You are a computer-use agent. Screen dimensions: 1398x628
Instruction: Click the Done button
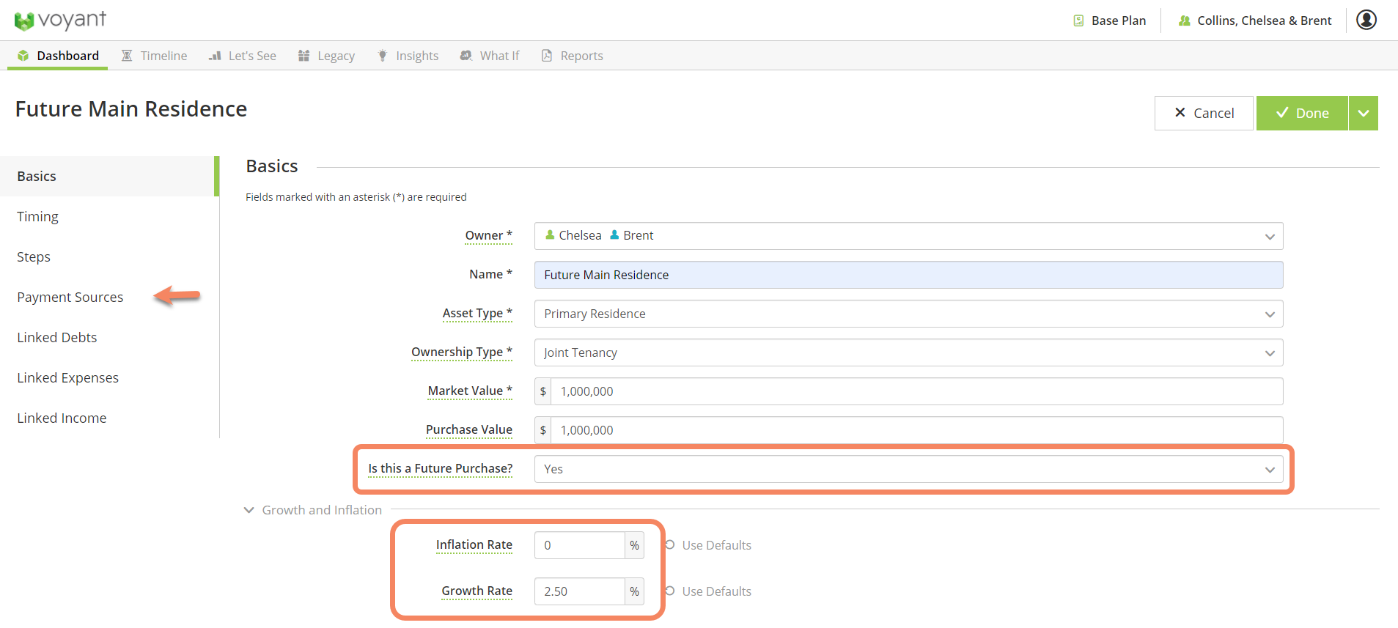click(x=1302, y=113)
